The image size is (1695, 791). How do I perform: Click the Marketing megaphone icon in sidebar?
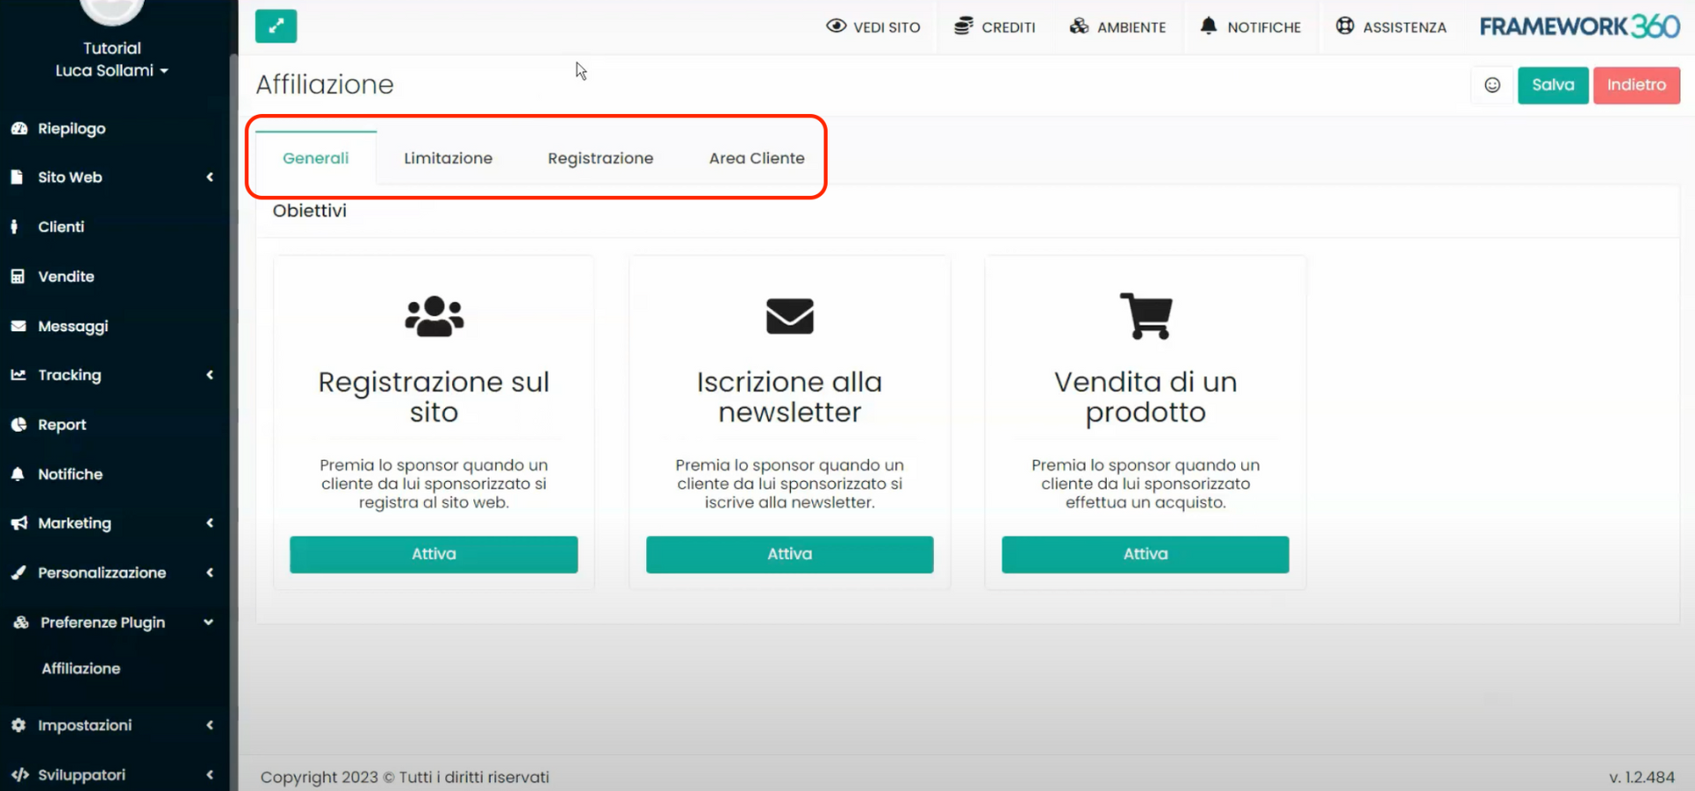(19, 523)
